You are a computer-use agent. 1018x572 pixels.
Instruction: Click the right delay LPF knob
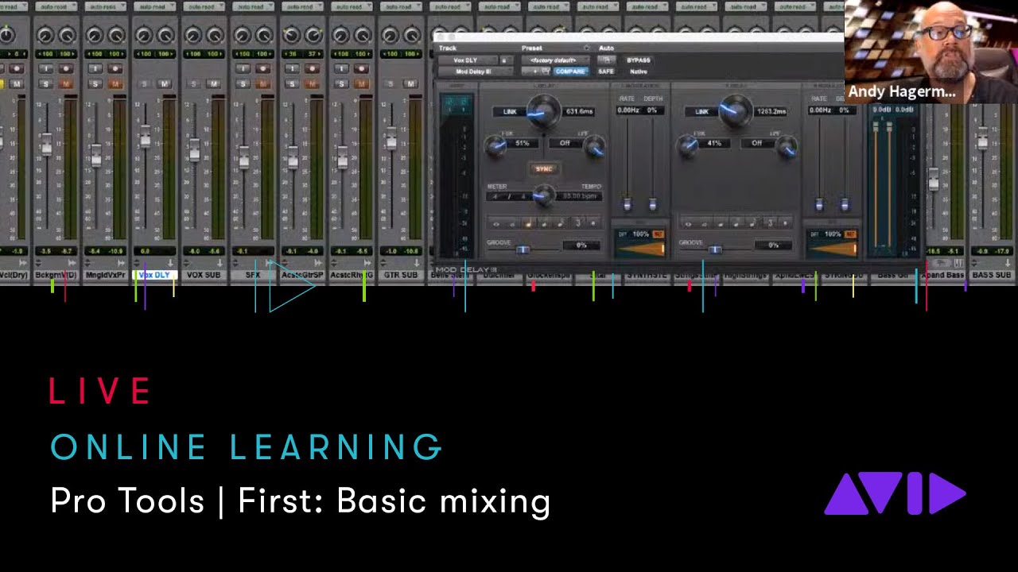point(787,147)
